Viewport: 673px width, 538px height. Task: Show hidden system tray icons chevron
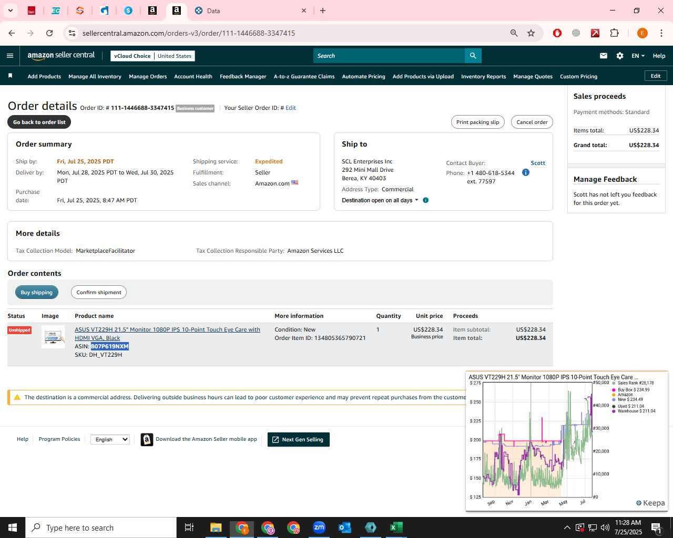coord(567,527)
